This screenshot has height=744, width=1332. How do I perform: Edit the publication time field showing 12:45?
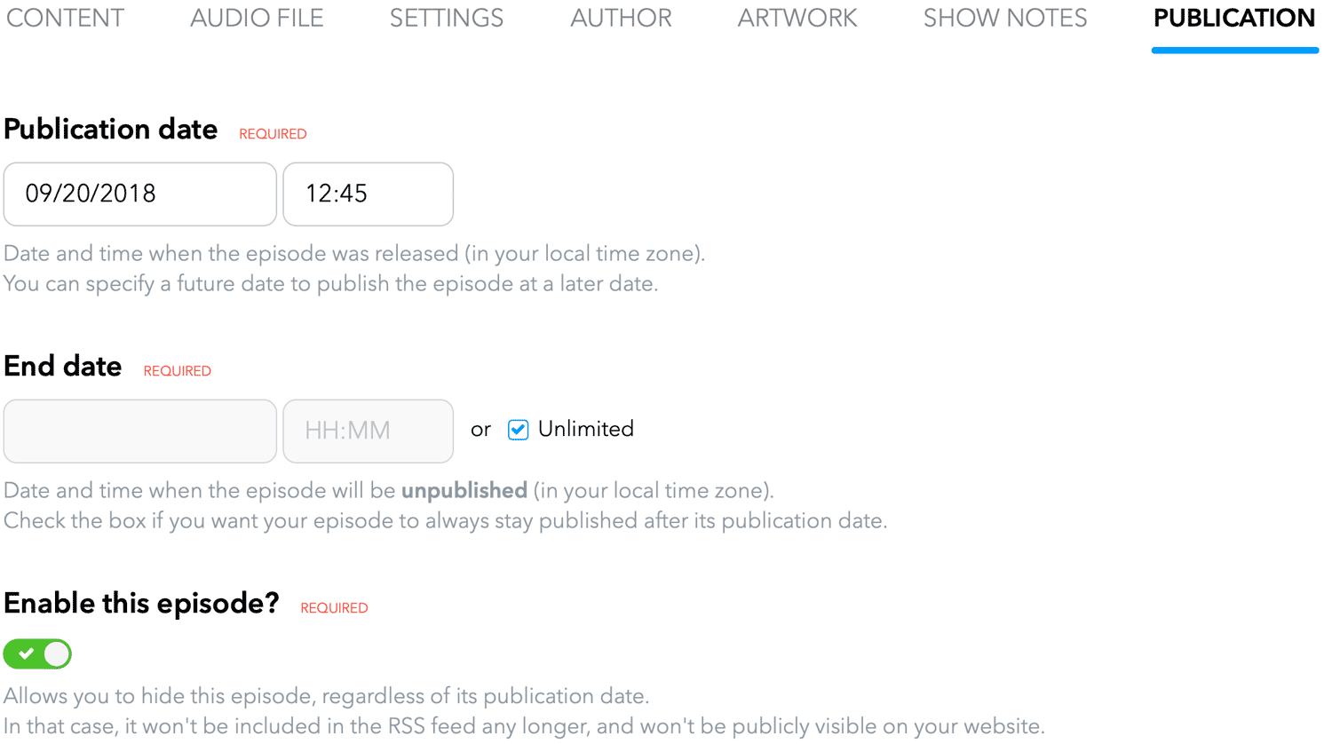pyautogui.click(x=368, y=194)
